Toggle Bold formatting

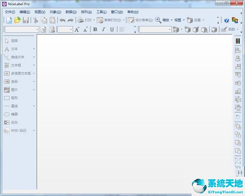tap(95, 29)
